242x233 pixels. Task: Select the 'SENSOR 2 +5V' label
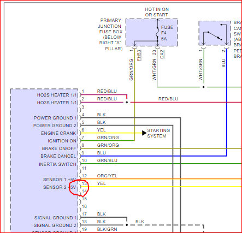click(x=60, y=187)
